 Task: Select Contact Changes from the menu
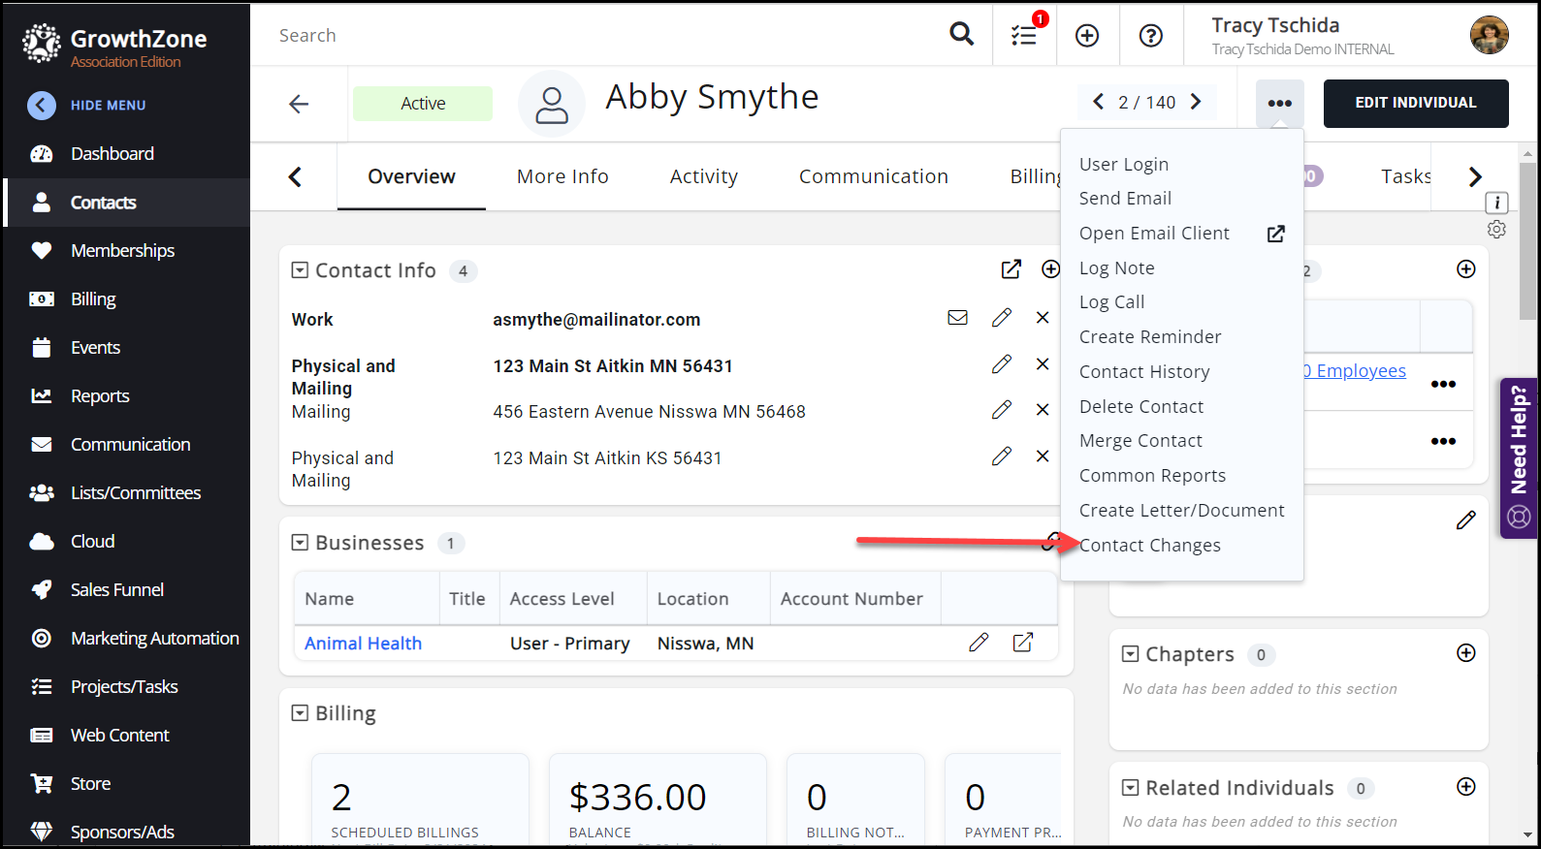1149,546
